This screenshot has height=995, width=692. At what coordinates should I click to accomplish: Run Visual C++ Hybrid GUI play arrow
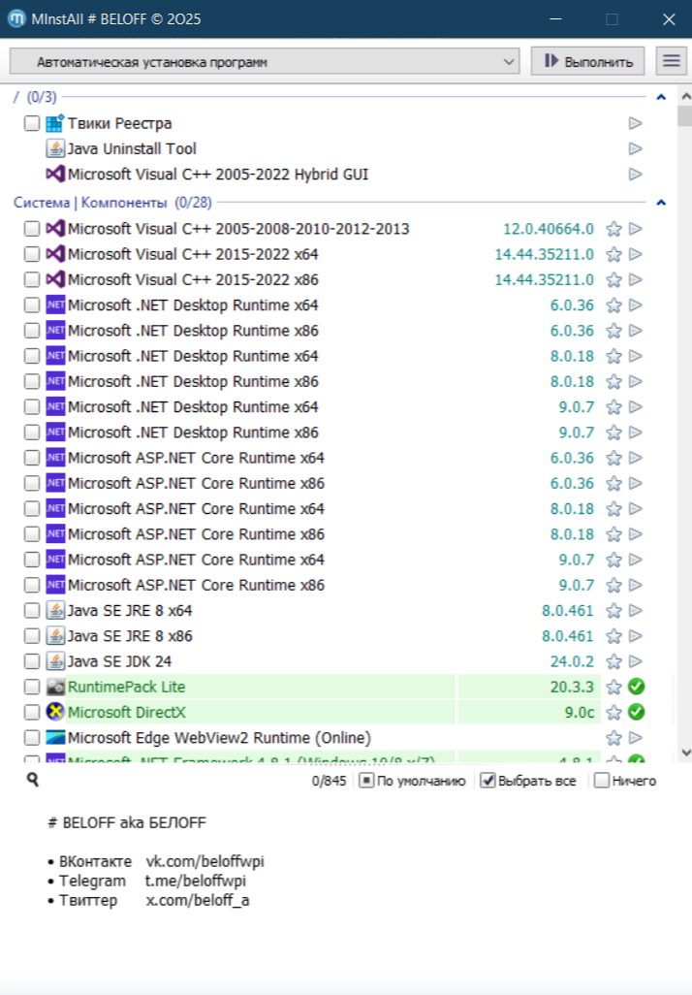pyautogui.click(x=636, y=174)
